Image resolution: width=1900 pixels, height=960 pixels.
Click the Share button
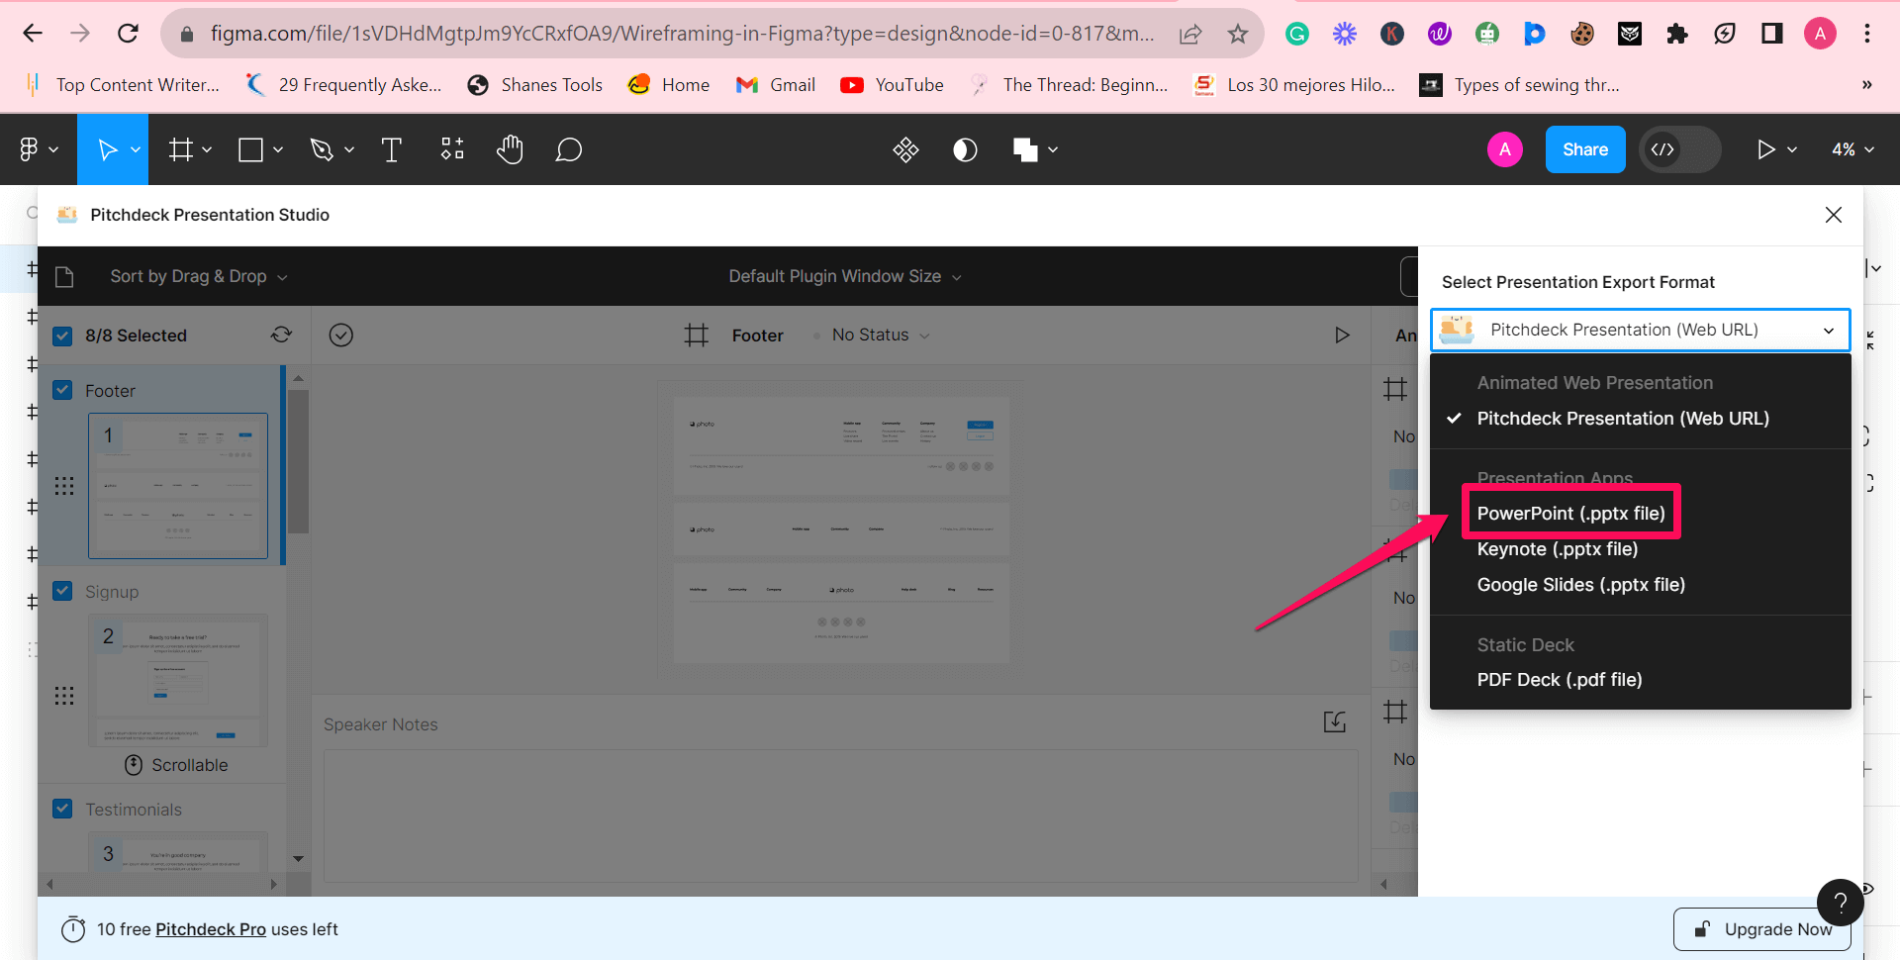[x=1585, y=149]
